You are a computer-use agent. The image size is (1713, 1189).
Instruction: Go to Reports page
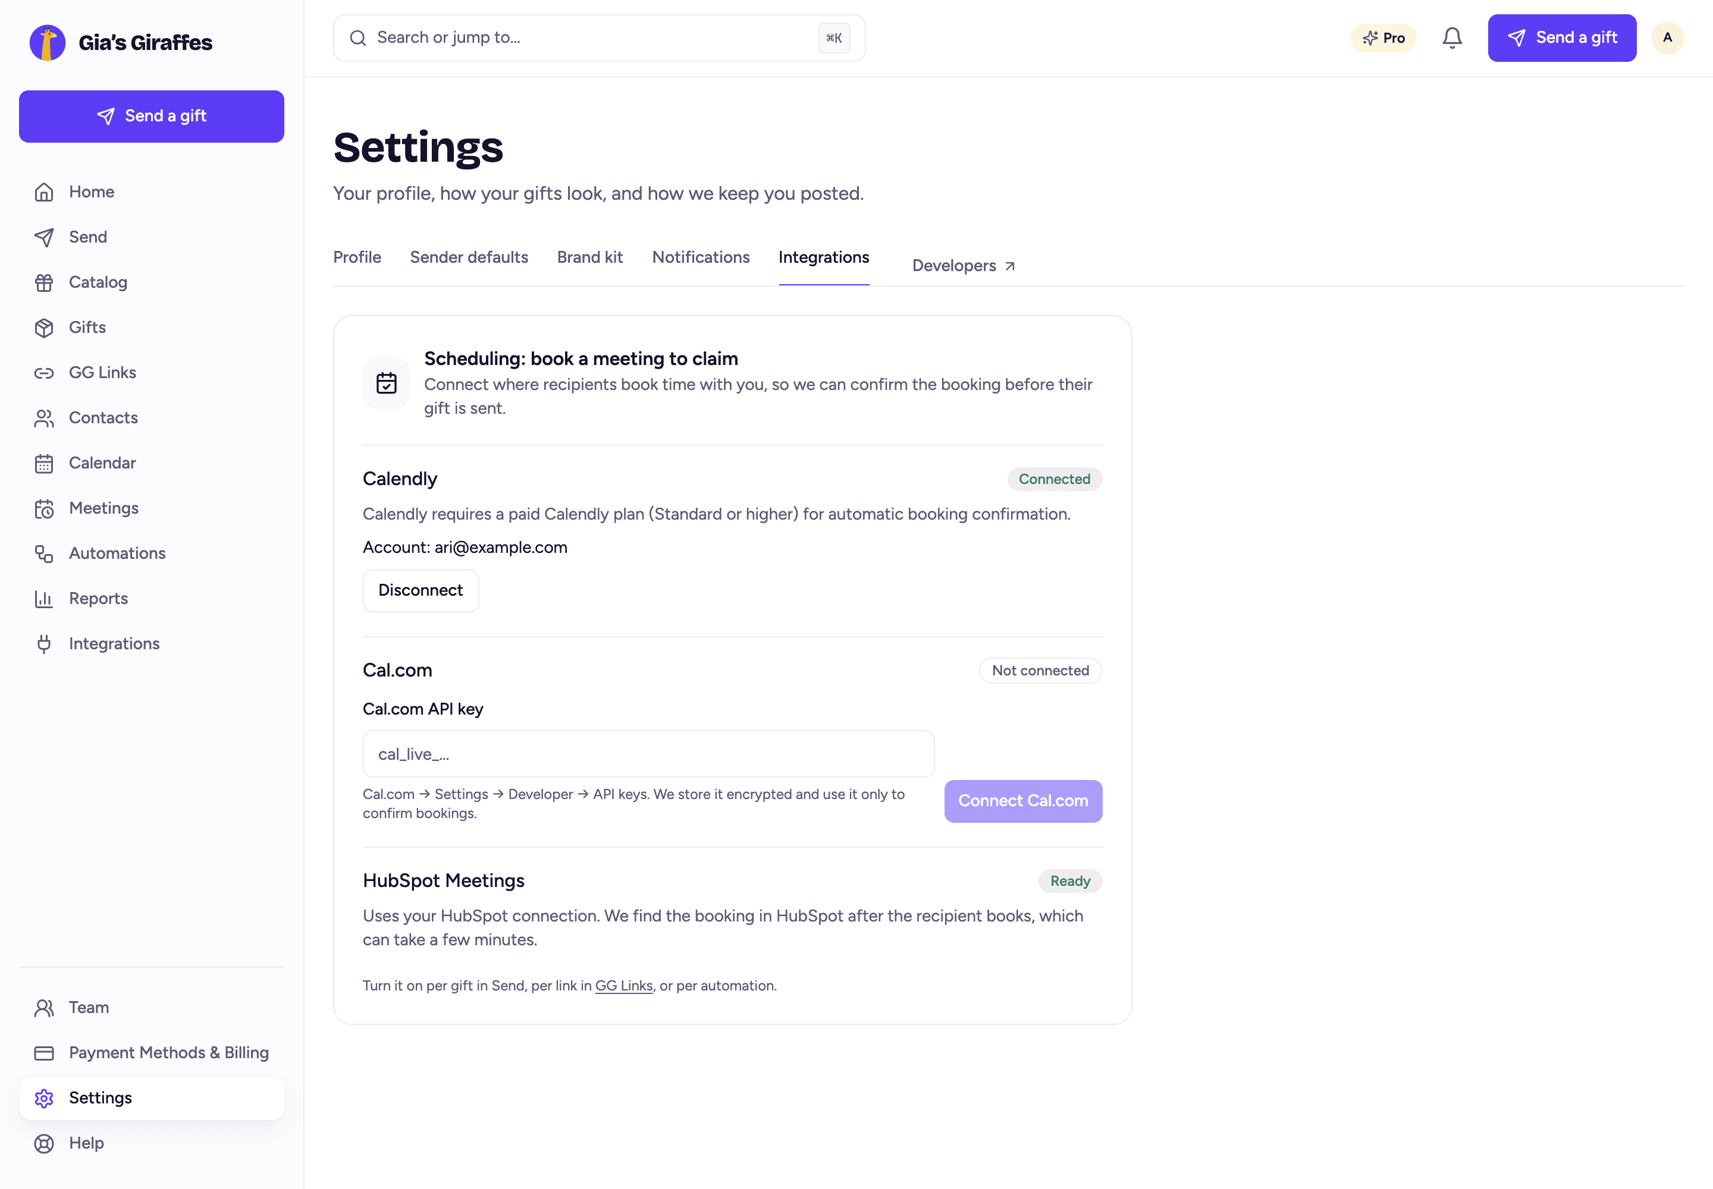tap(151, 599)
